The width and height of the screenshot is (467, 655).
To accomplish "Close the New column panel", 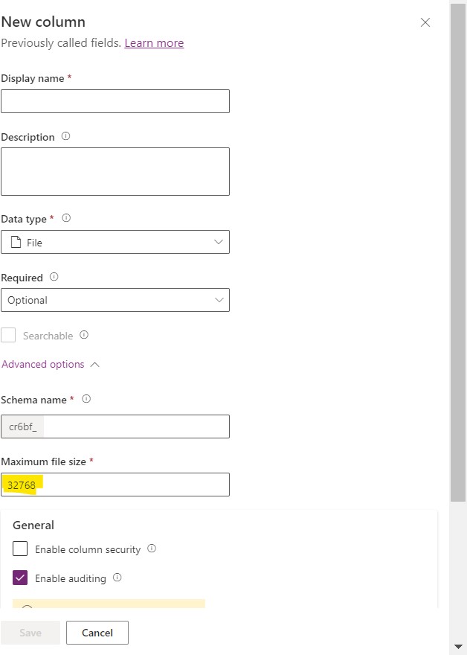I will pos(425,22).
